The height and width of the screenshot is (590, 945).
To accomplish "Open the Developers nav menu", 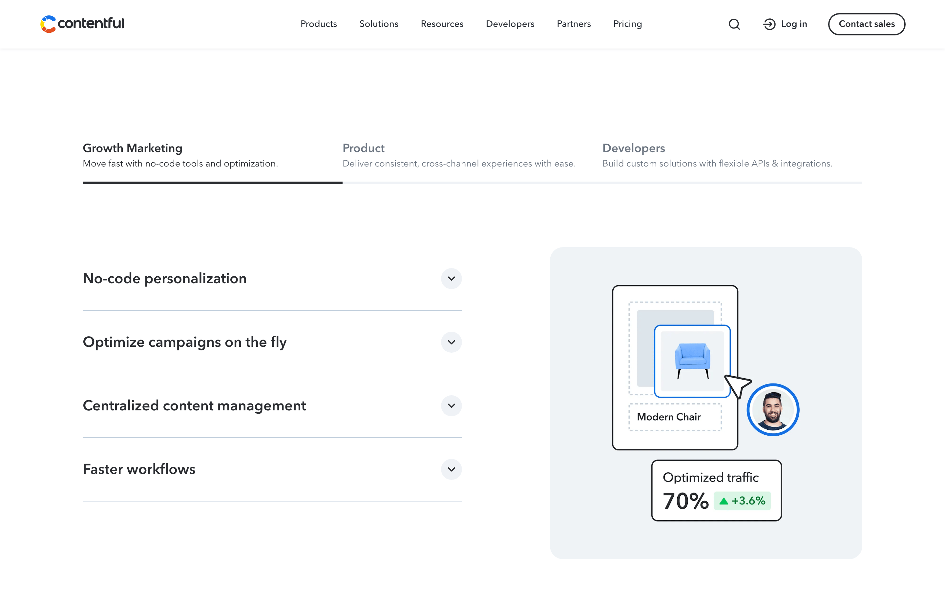I will pyautogui.click(x=510, y=24).
